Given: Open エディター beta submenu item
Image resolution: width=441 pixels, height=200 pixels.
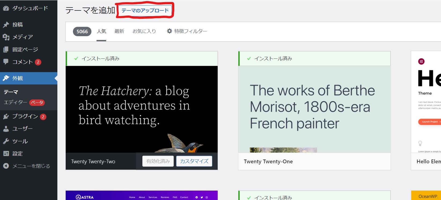Looking at the screenshot, I should click(24, 102).
